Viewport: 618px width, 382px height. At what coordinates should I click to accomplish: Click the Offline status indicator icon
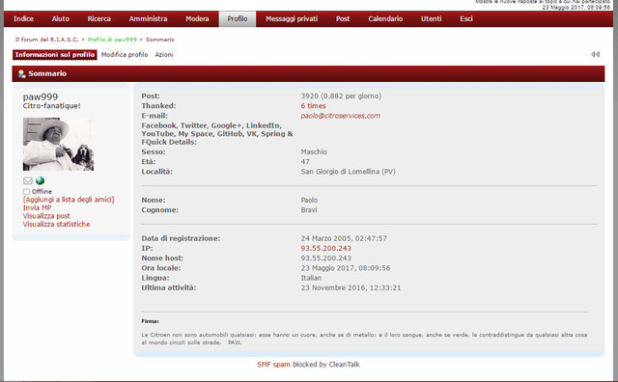(26, 192)
